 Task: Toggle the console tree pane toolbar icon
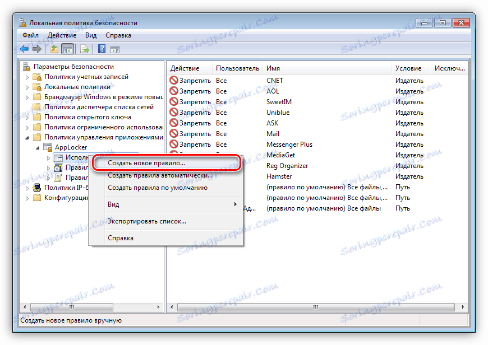pos(68,49)
